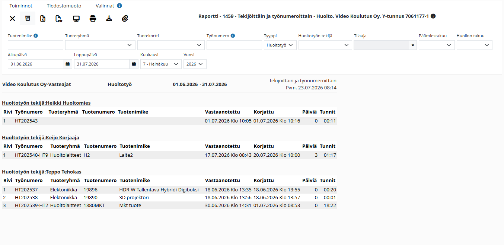Viewport: 504px width, 245px height.
Task: Print the report with printer icon
Action: 93,18
